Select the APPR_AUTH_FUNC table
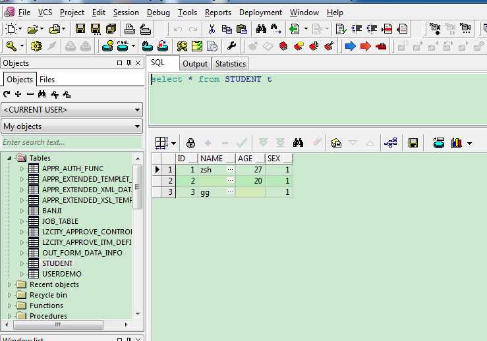 pos(72,169)
